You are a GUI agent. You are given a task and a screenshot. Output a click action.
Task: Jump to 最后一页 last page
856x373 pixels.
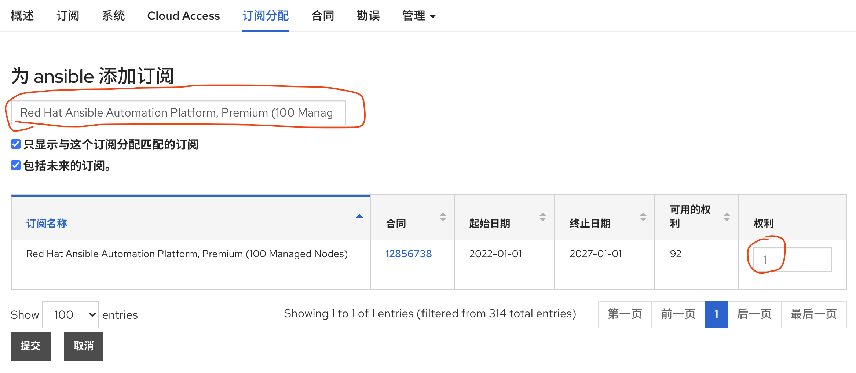point(813,314)
